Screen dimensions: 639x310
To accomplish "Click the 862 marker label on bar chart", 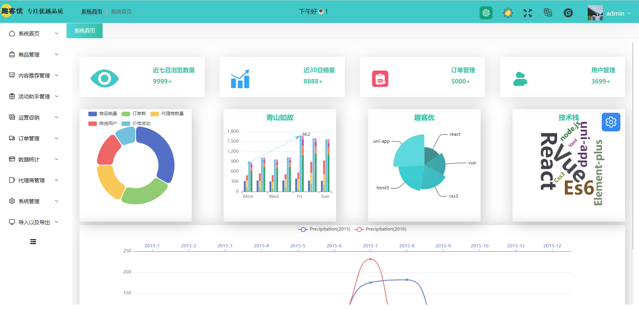I will [306, 134].
